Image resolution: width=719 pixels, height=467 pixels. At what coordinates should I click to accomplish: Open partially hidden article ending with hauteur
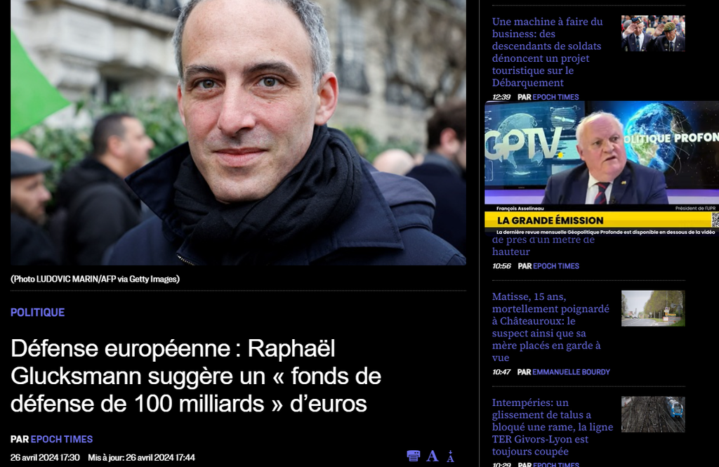[543, 246]
